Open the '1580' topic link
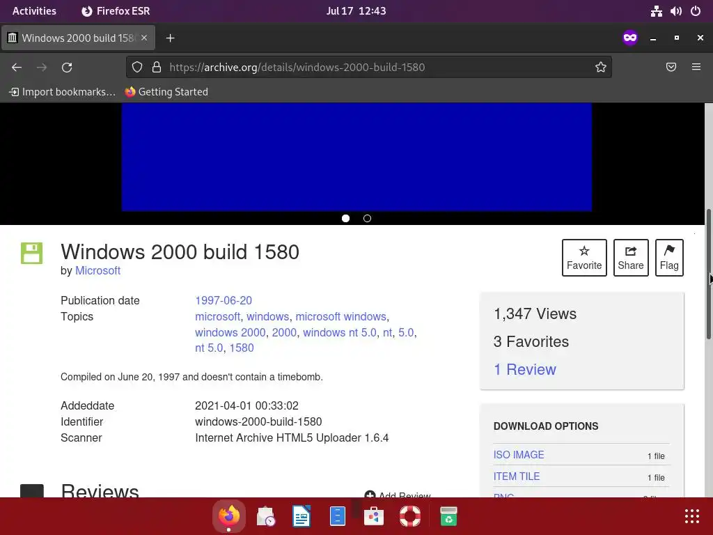The width and height of the screenshot is (713, 535). coord(242,348)
